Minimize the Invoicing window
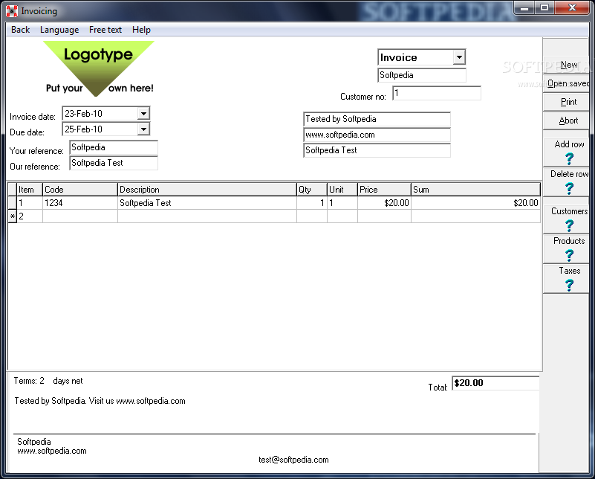 tap(524, 7)
